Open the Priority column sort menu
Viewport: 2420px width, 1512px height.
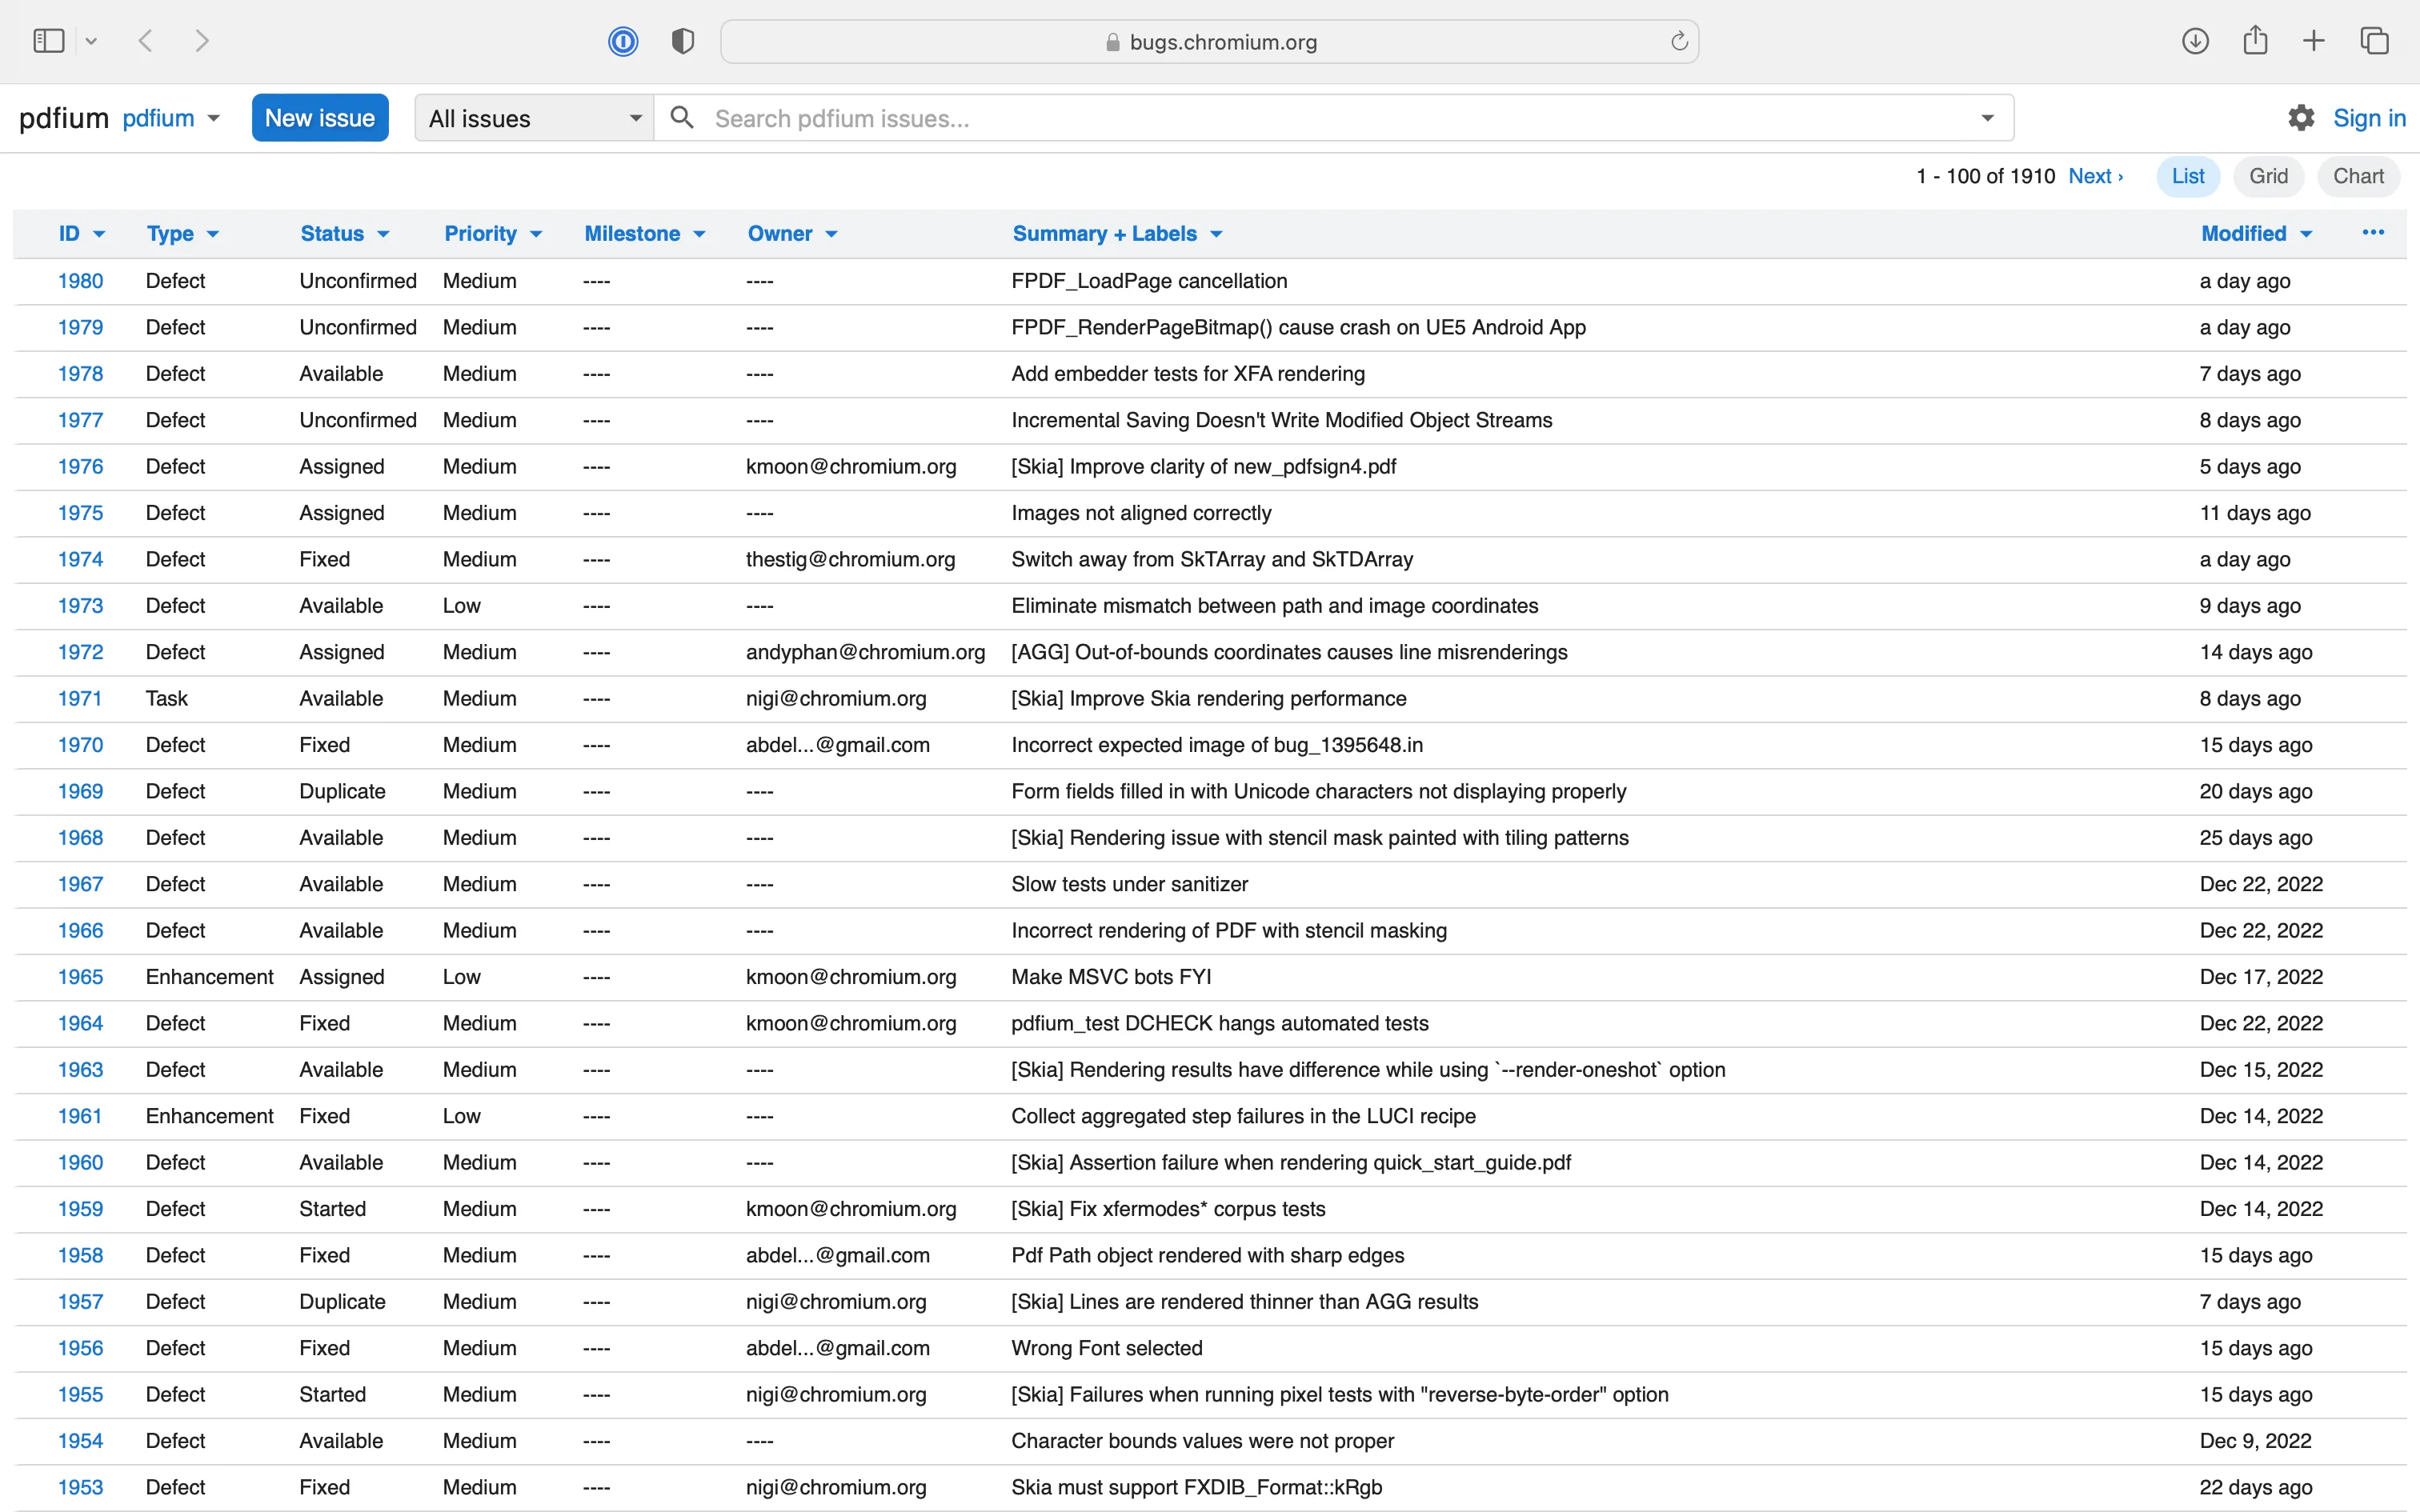[x=535, y=233]
